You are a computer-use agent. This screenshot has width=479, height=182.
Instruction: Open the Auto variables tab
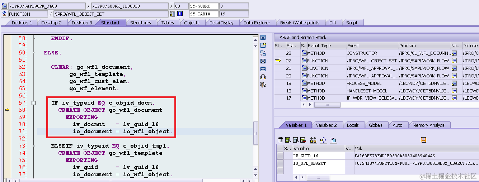click(x=398, y=125)
